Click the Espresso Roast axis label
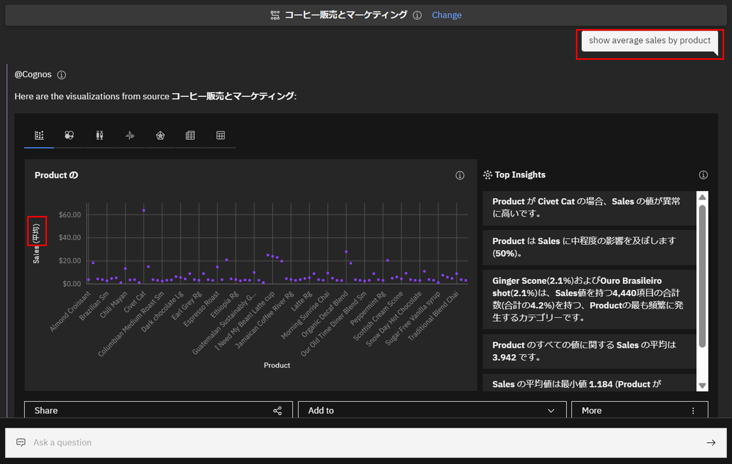The width and height of the screenshot is (732, 464). 201,309
